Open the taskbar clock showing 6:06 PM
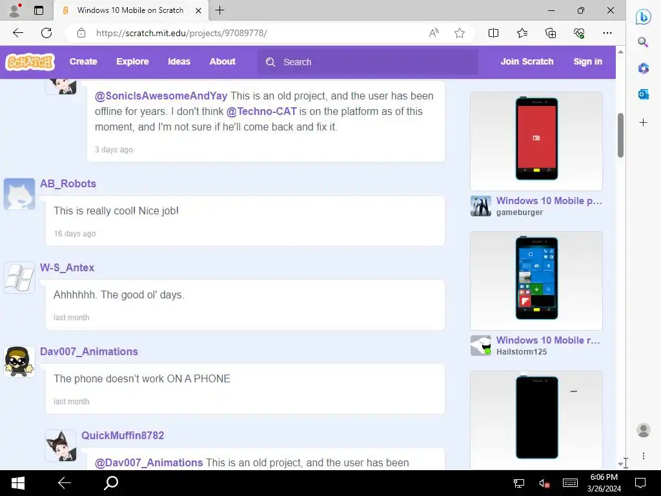Image resolution: width=661 pixels, height=496 pixels. [x=604, y=483]
